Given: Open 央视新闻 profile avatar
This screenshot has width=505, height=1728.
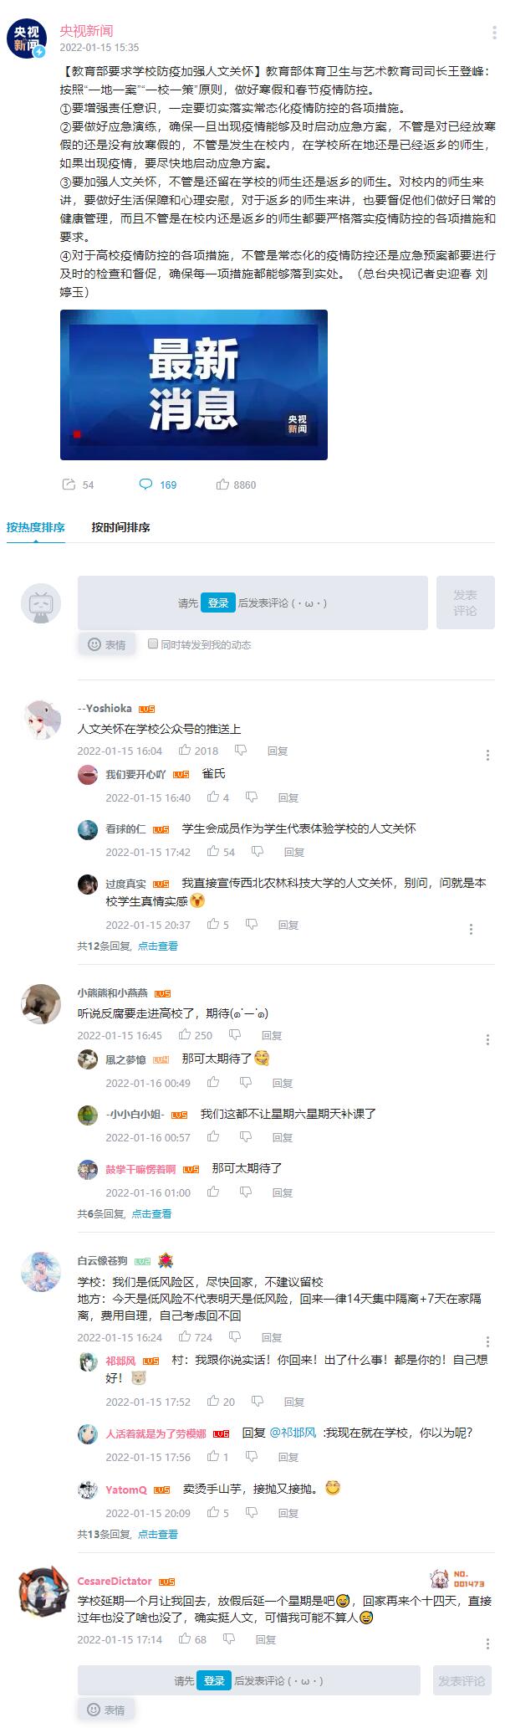Looking at the screenshot, I should [26, 38].
